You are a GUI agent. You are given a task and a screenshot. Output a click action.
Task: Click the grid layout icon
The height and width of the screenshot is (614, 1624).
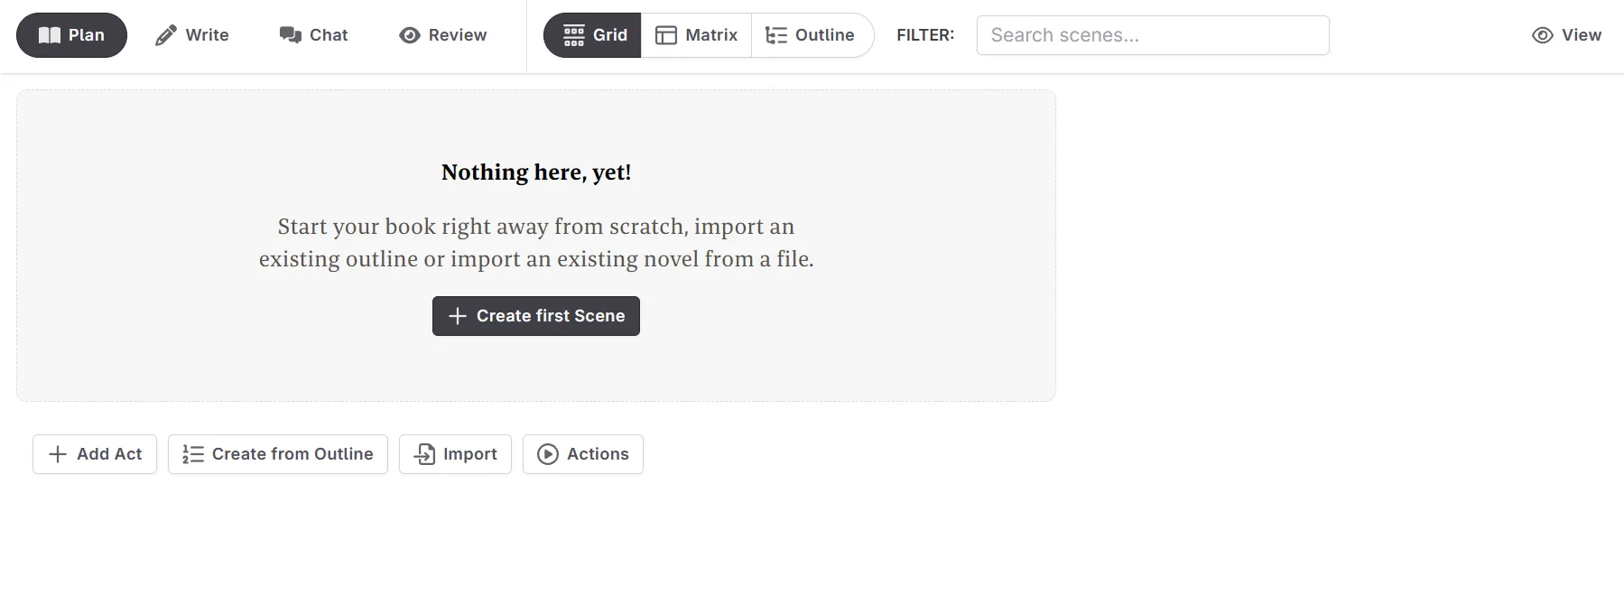point(574,35)
